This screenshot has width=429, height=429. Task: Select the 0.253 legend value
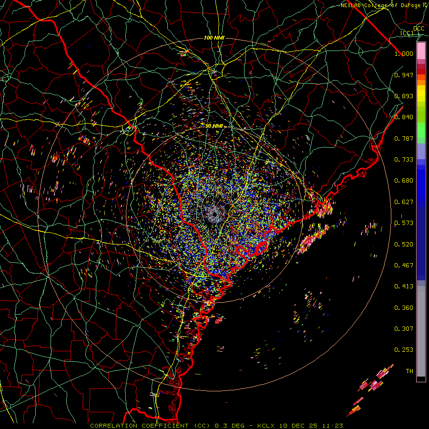[x=404, y=350]
